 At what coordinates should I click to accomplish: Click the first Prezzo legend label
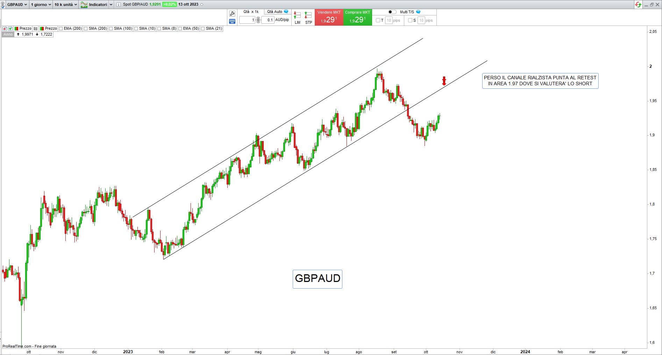(x=26, y=29)
